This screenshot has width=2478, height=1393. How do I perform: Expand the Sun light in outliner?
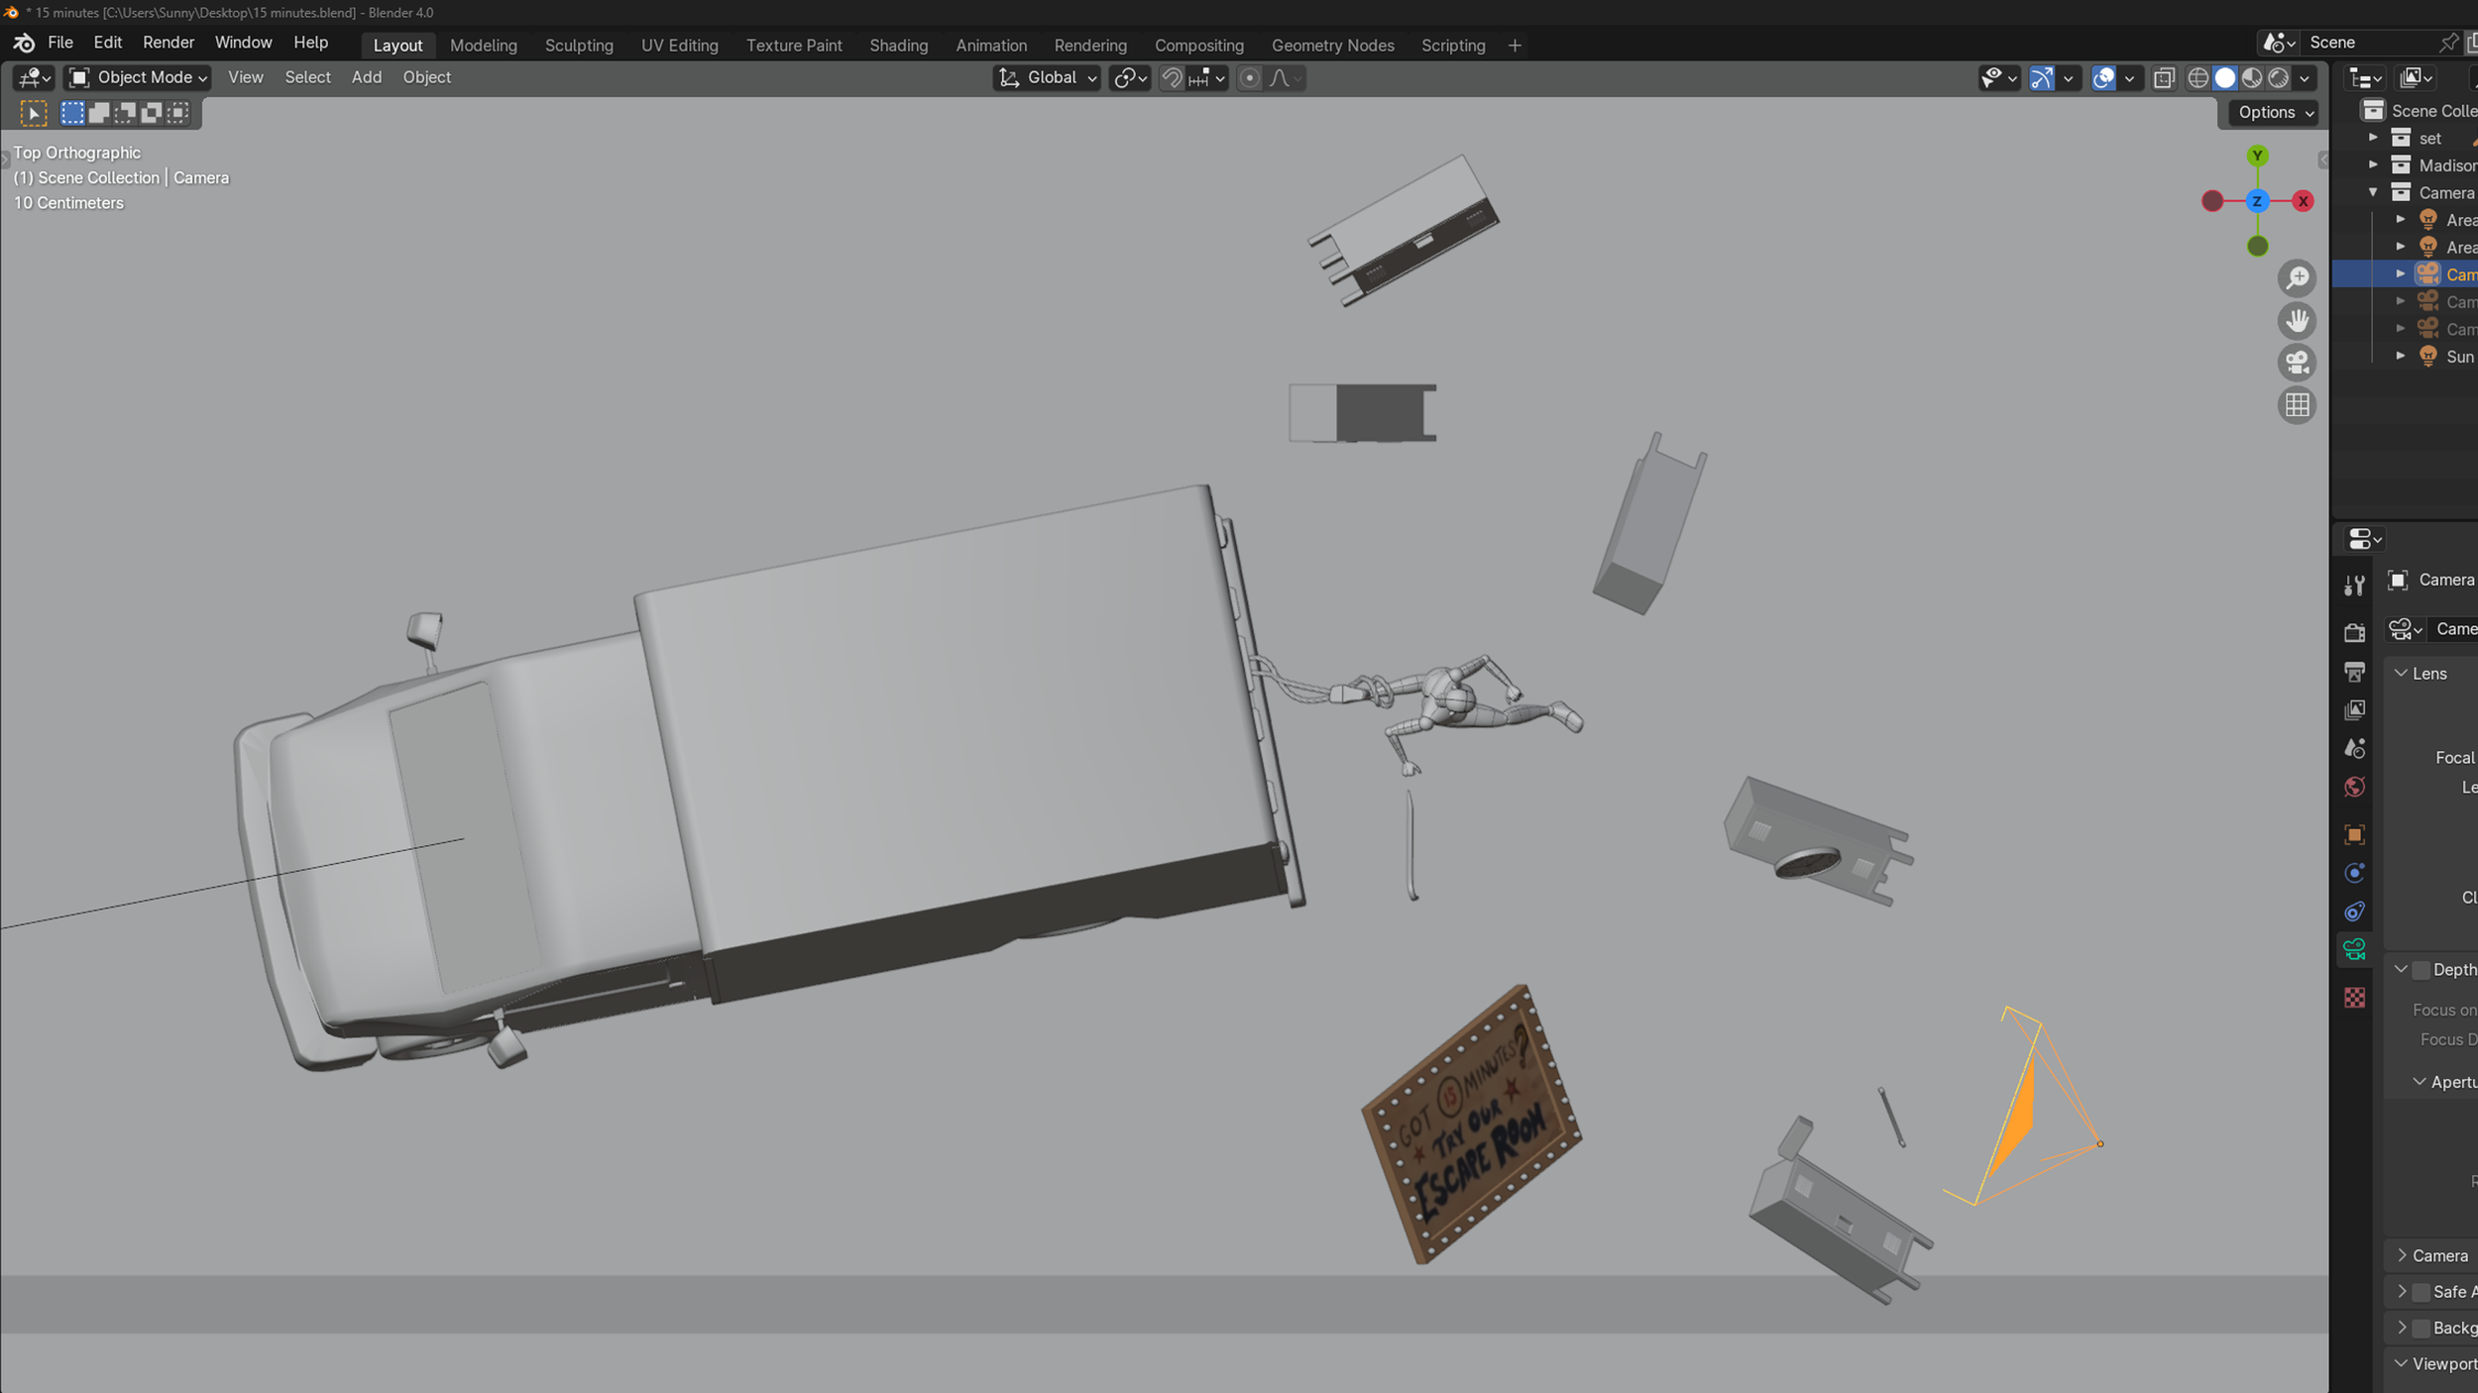click(x=2401, y=356)
